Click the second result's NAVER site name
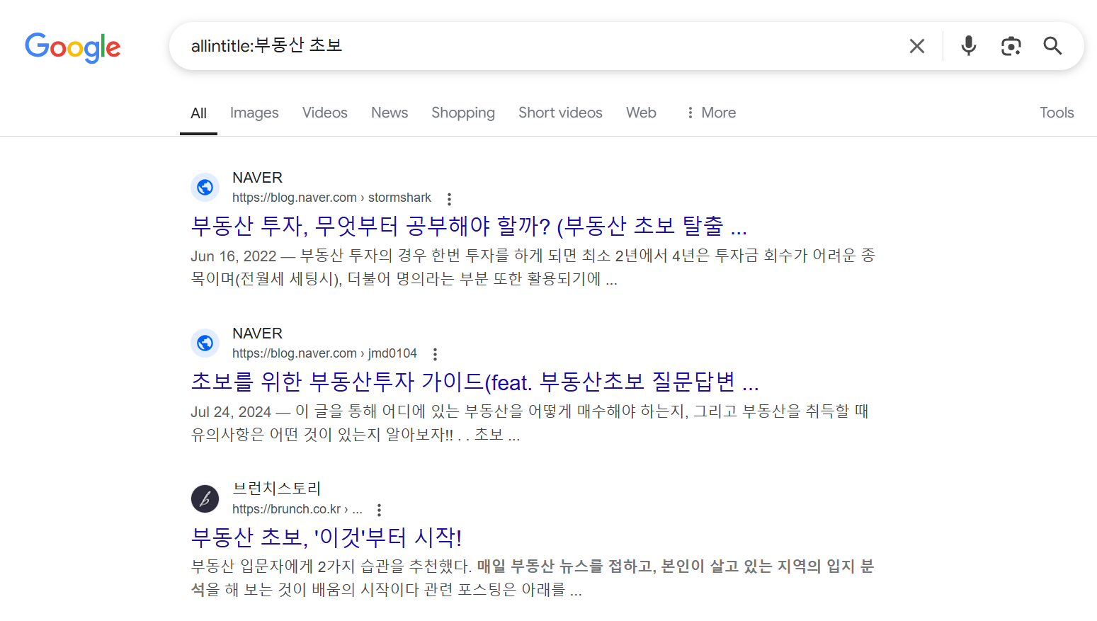 [x=257, y=334]
